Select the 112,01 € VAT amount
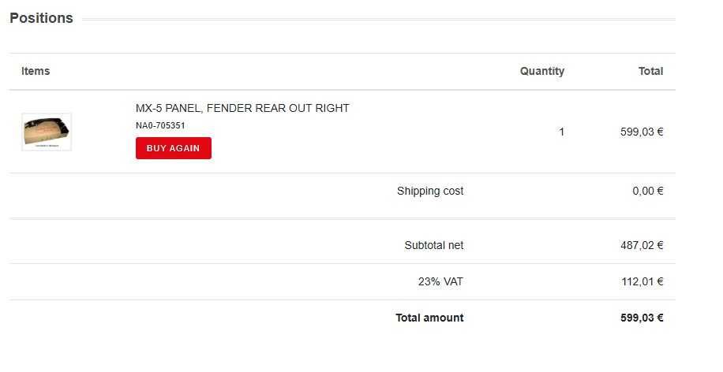 click(641, 281)
